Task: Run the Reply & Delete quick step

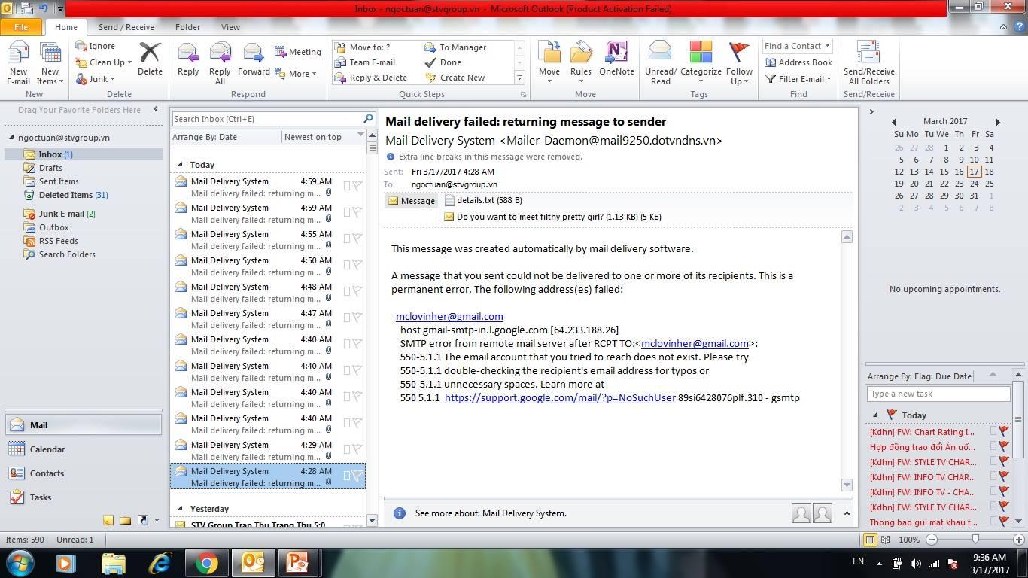Action: pos(371,78)
